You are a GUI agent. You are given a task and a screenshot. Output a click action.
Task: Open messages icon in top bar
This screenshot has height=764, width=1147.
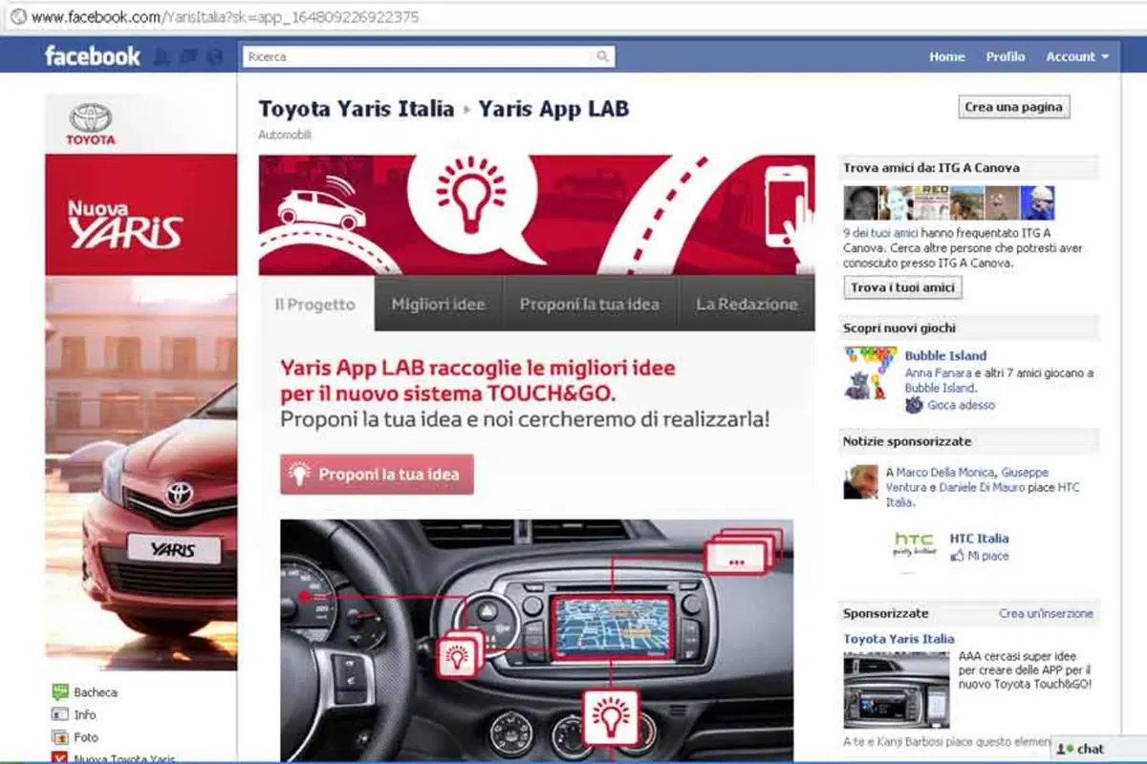click(x=188, y=56)
